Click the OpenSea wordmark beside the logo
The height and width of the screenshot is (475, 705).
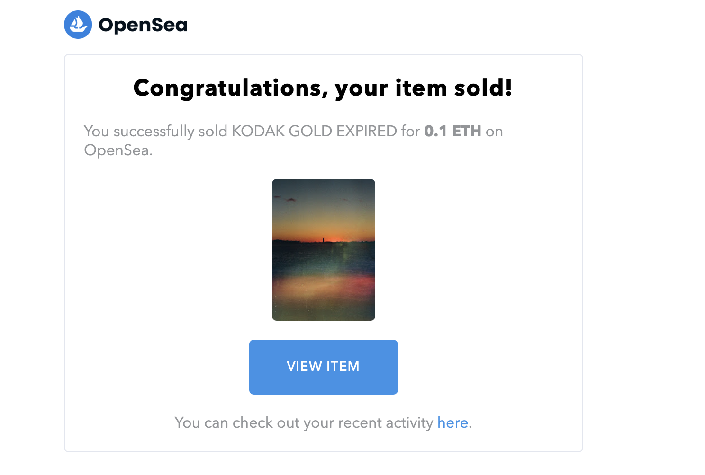(x=143, y=25)
